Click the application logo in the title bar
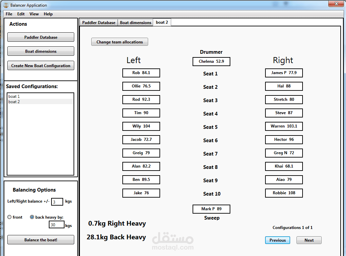Viewport: 346px width, 256px height. pyautogui.click(x=6, y=5)
